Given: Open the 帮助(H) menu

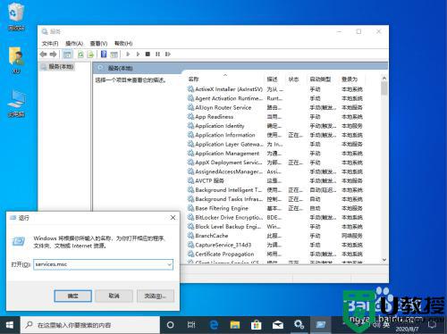Looking at the screenshot, I should click(x=123, y=44).
